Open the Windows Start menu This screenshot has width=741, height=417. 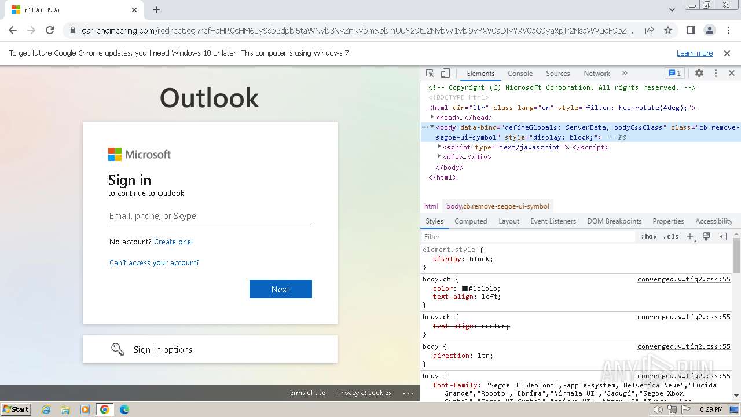pyautogui.click(x=16, y=409)
